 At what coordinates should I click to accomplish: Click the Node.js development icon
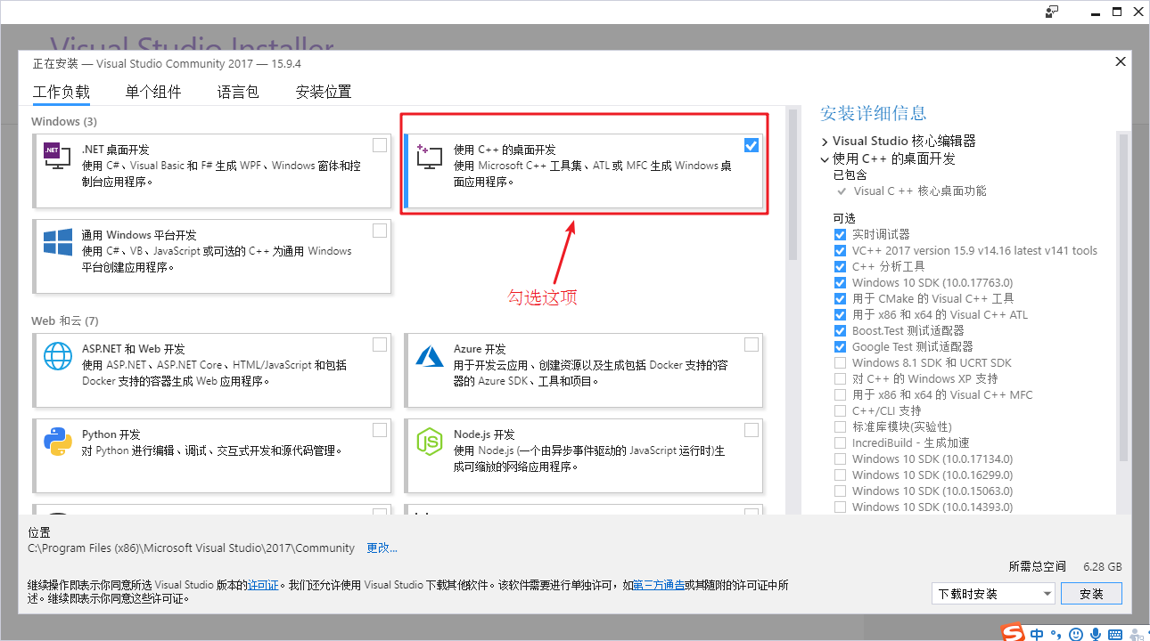coord(429,442)
